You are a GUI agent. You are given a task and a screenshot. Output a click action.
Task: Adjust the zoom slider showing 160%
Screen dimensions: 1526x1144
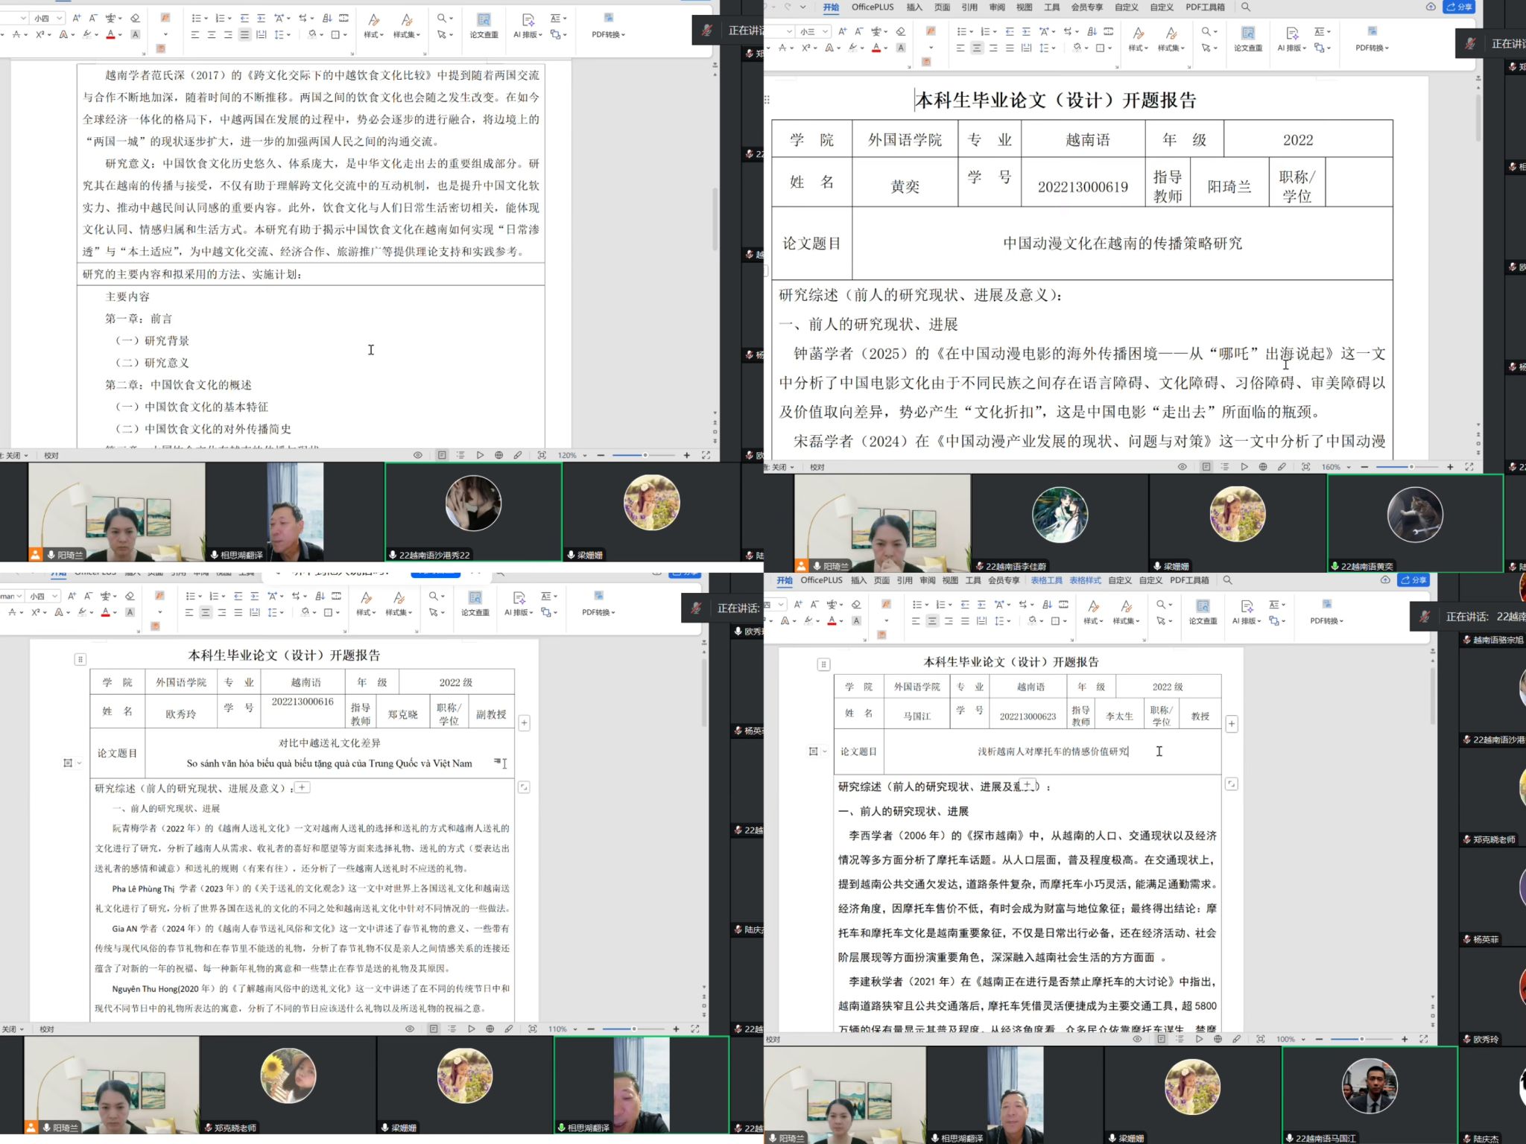tap(1411, 467)
